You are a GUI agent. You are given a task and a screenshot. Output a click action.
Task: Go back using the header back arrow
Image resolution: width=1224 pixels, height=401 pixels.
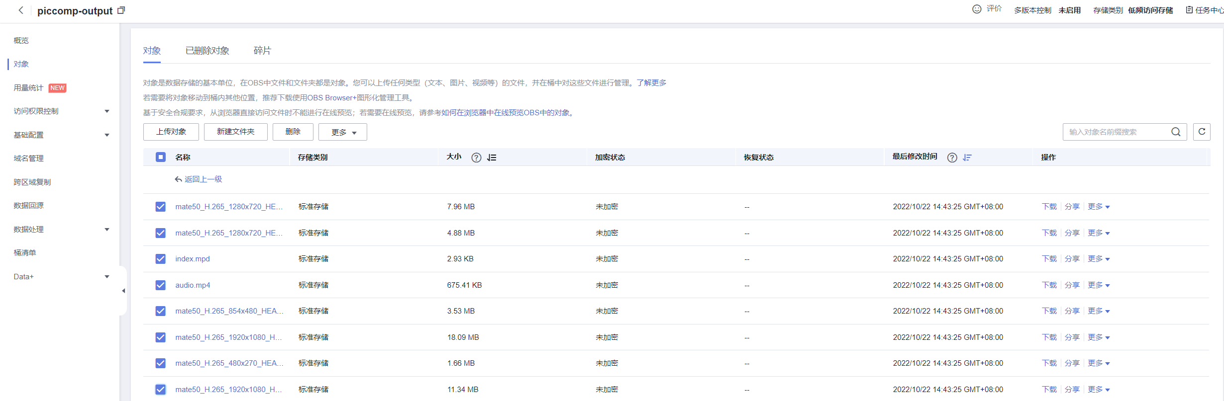(21, 10)
